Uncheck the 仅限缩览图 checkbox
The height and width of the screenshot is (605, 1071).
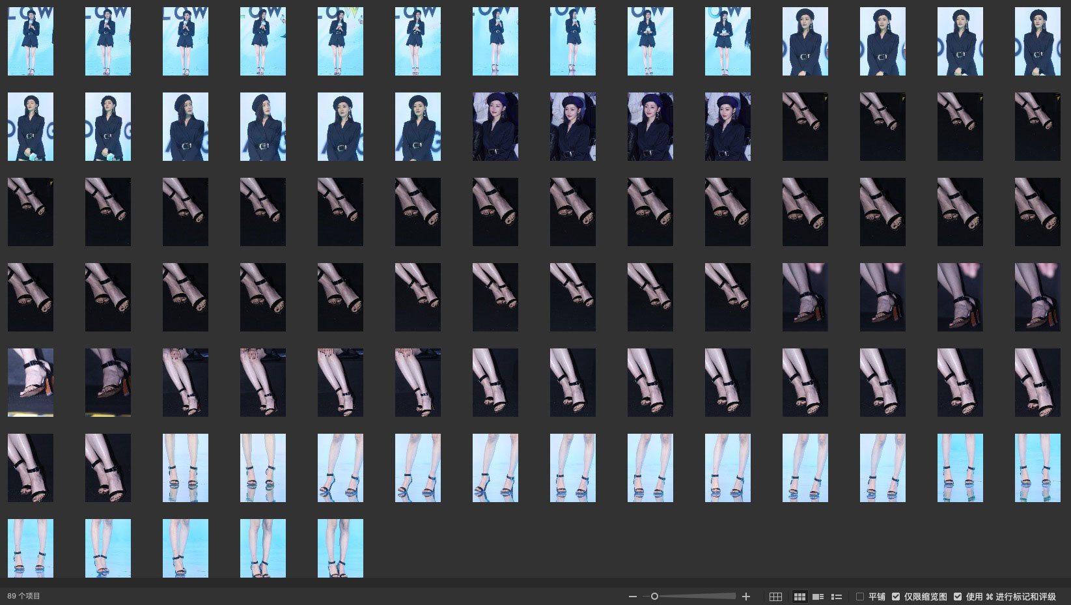[x=896, y=597]
